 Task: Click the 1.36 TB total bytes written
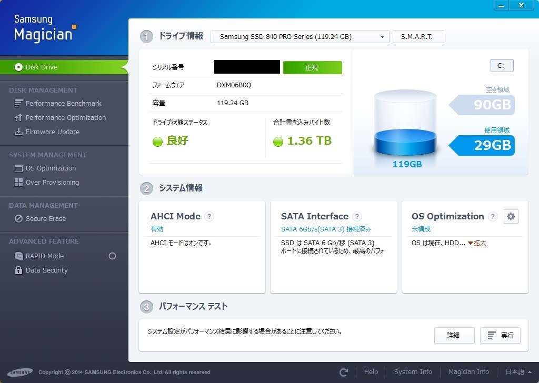(310, 141)
